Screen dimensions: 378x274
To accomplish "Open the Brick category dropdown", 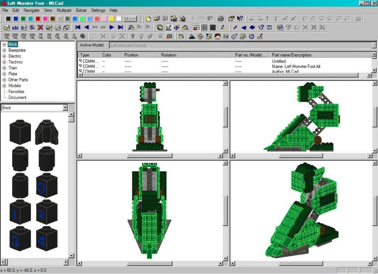I will pos(65,108).
